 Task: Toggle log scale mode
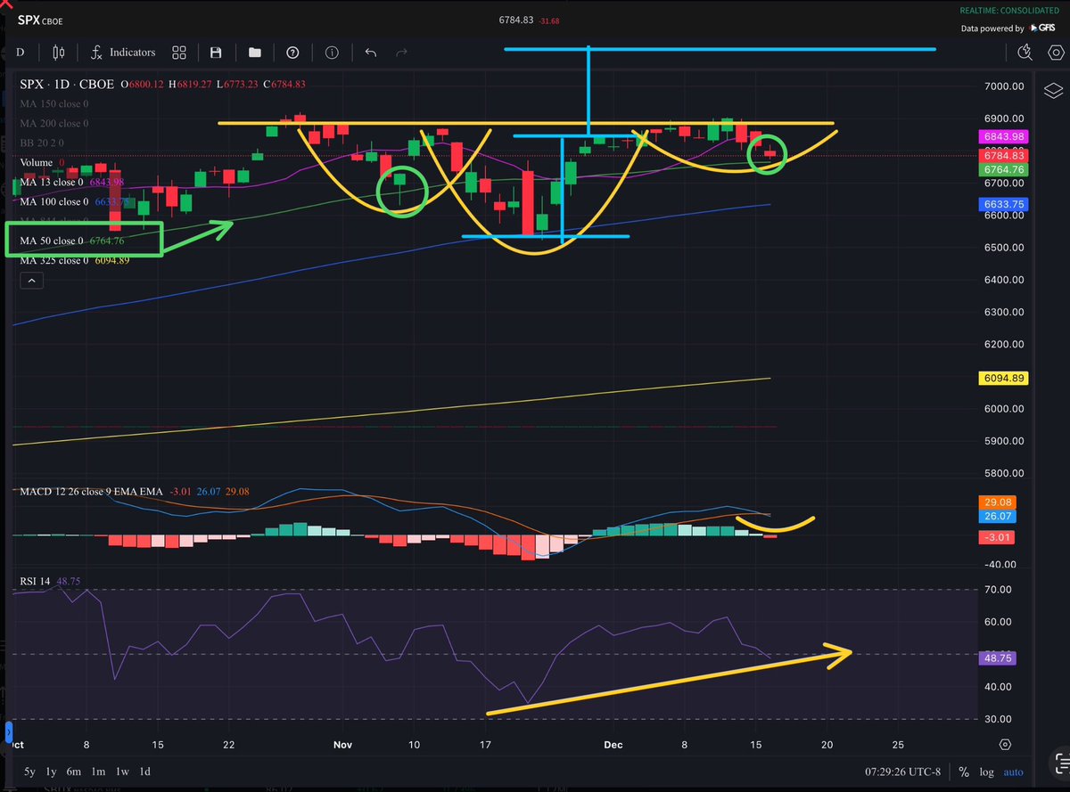point(986,772)
